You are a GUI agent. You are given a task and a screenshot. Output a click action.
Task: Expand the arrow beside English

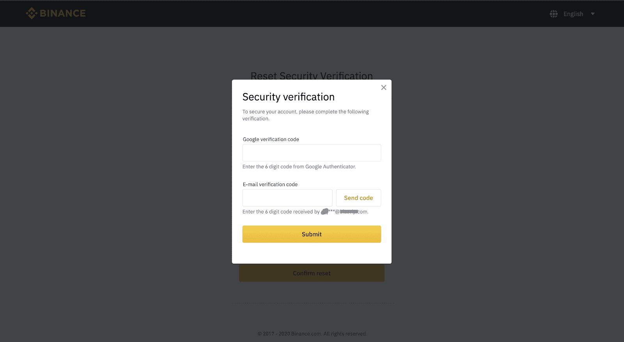pyautogui.click(x=593, y=14)
